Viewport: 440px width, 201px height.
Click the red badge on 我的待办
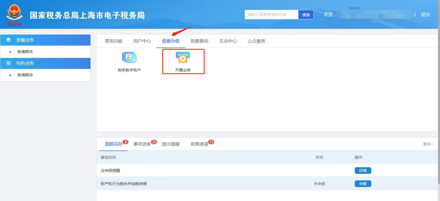(125, 142)
